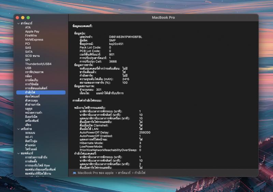Select อีเธอร์เน็ต sidebar item
The image size is (273, 192).
click(x=31, y=117)
